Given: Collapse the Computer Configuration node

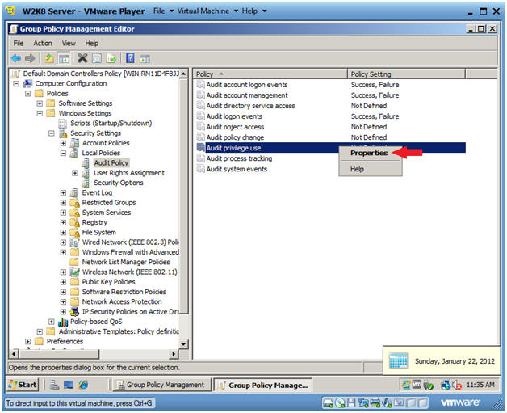Looking at the screenshot, I should pyautogui.click(x=16, y=84).
